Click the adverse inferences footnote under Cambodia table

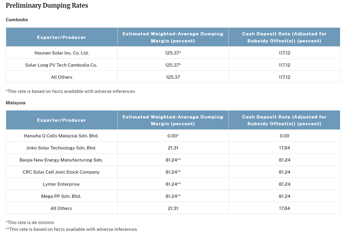click(71, 91)
